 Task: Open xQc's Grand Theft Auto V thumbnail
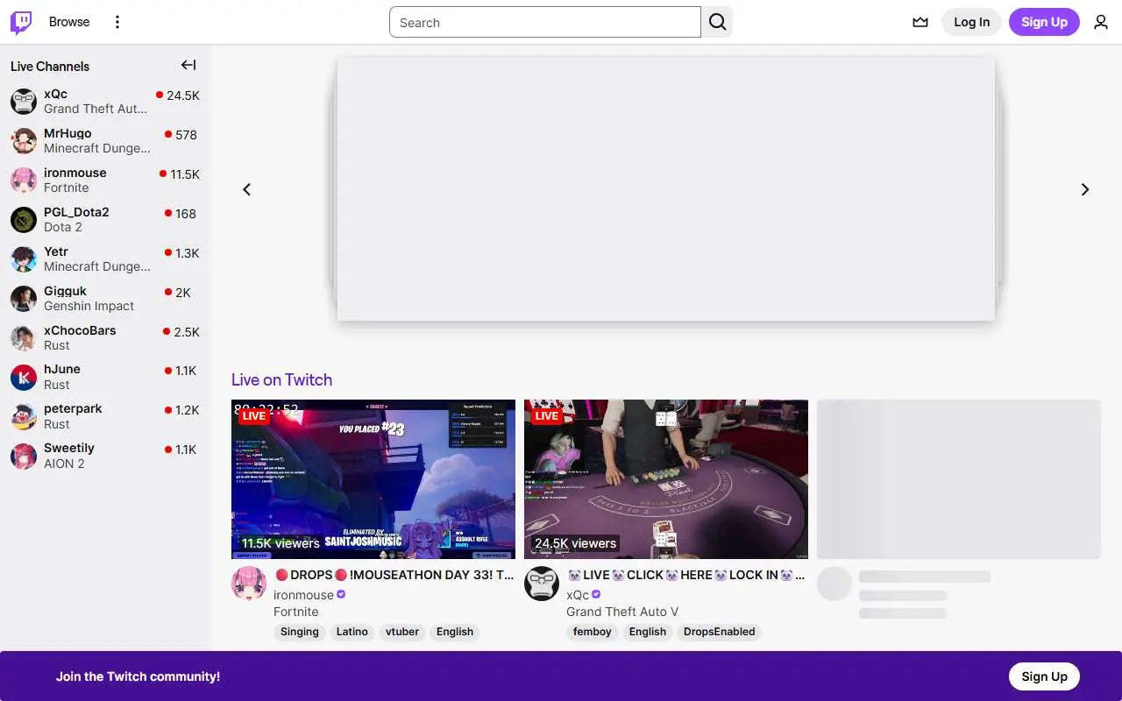pyautogui.click(x=666, y=479)
